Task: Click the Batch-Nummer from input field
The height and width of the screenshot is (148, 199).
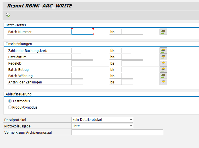Action: tap(82, 32)
